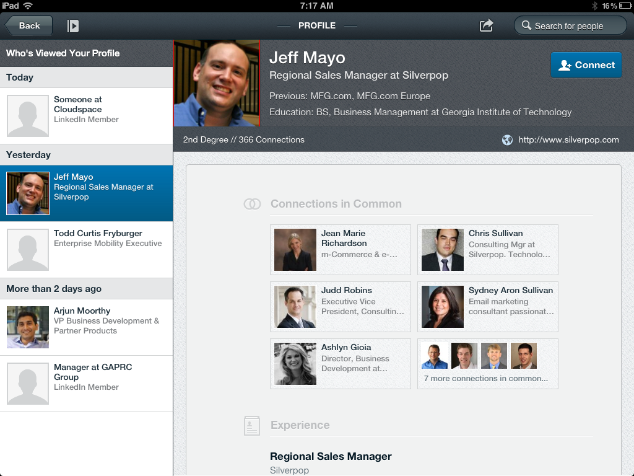Click the Silverpop company under experience
Image resolution: width=634 pixels, height=476 pixels.
(290, 470)
